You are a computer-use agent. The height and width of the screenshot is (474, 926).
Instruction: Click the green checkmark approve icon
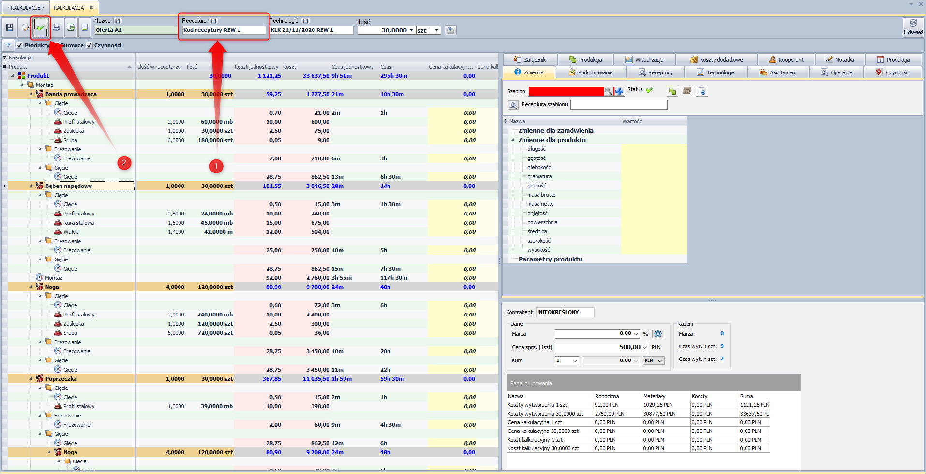pos(41,28)
